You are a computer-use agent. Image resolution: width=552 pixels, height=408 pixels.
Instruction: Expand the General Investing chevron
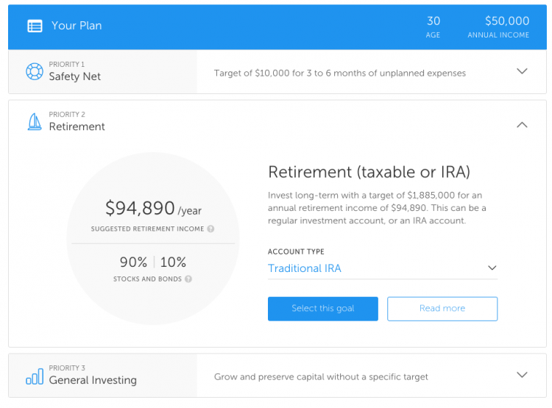coord(522,375)
